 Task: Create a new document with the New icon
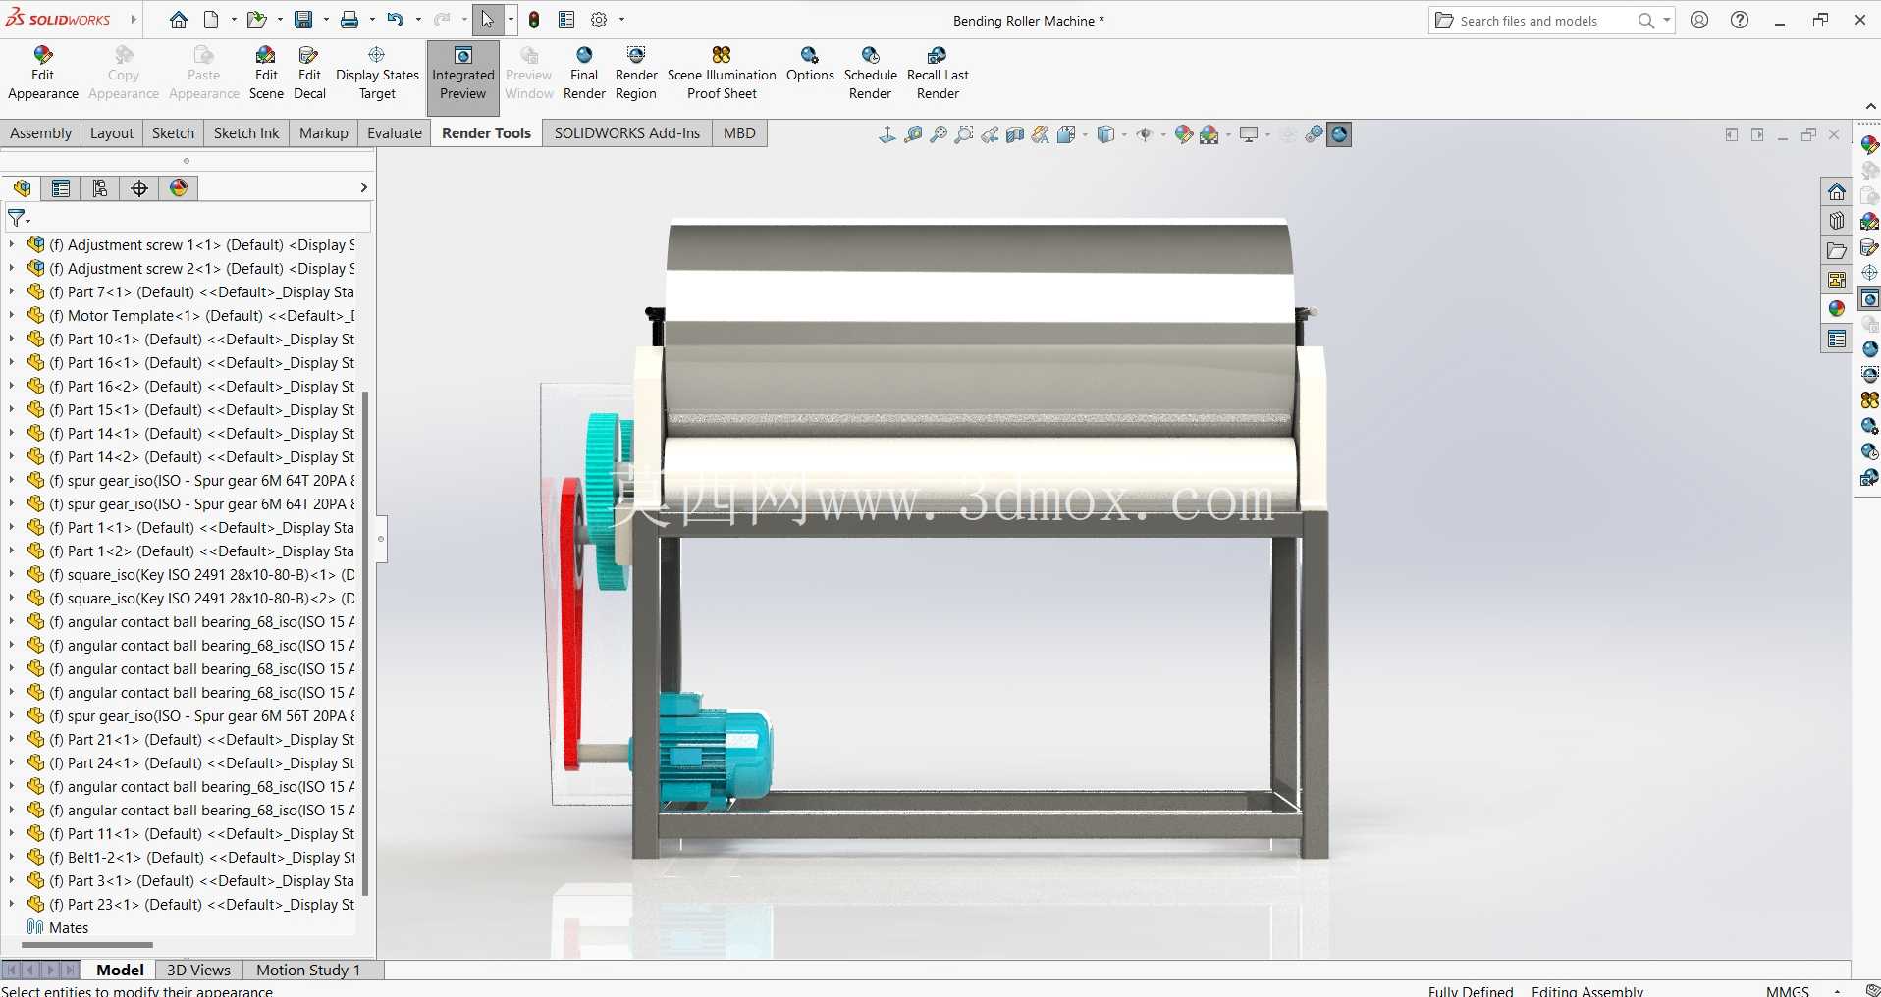coord(211,20)
